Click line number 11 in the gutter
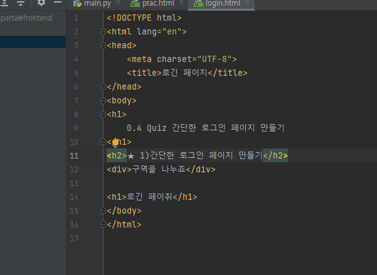 pyautogui.click(x=74, y=156)
